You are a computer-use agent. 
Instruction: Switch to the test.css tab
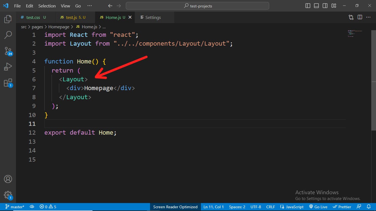pos(36,17)
